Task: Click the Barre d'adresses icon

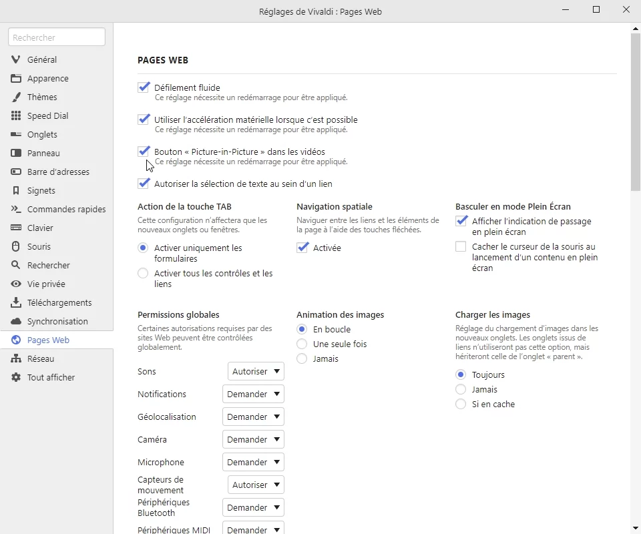Action: tap(15, 172)
